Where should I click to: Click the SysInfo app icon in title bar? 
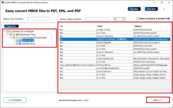pos(3,2)
